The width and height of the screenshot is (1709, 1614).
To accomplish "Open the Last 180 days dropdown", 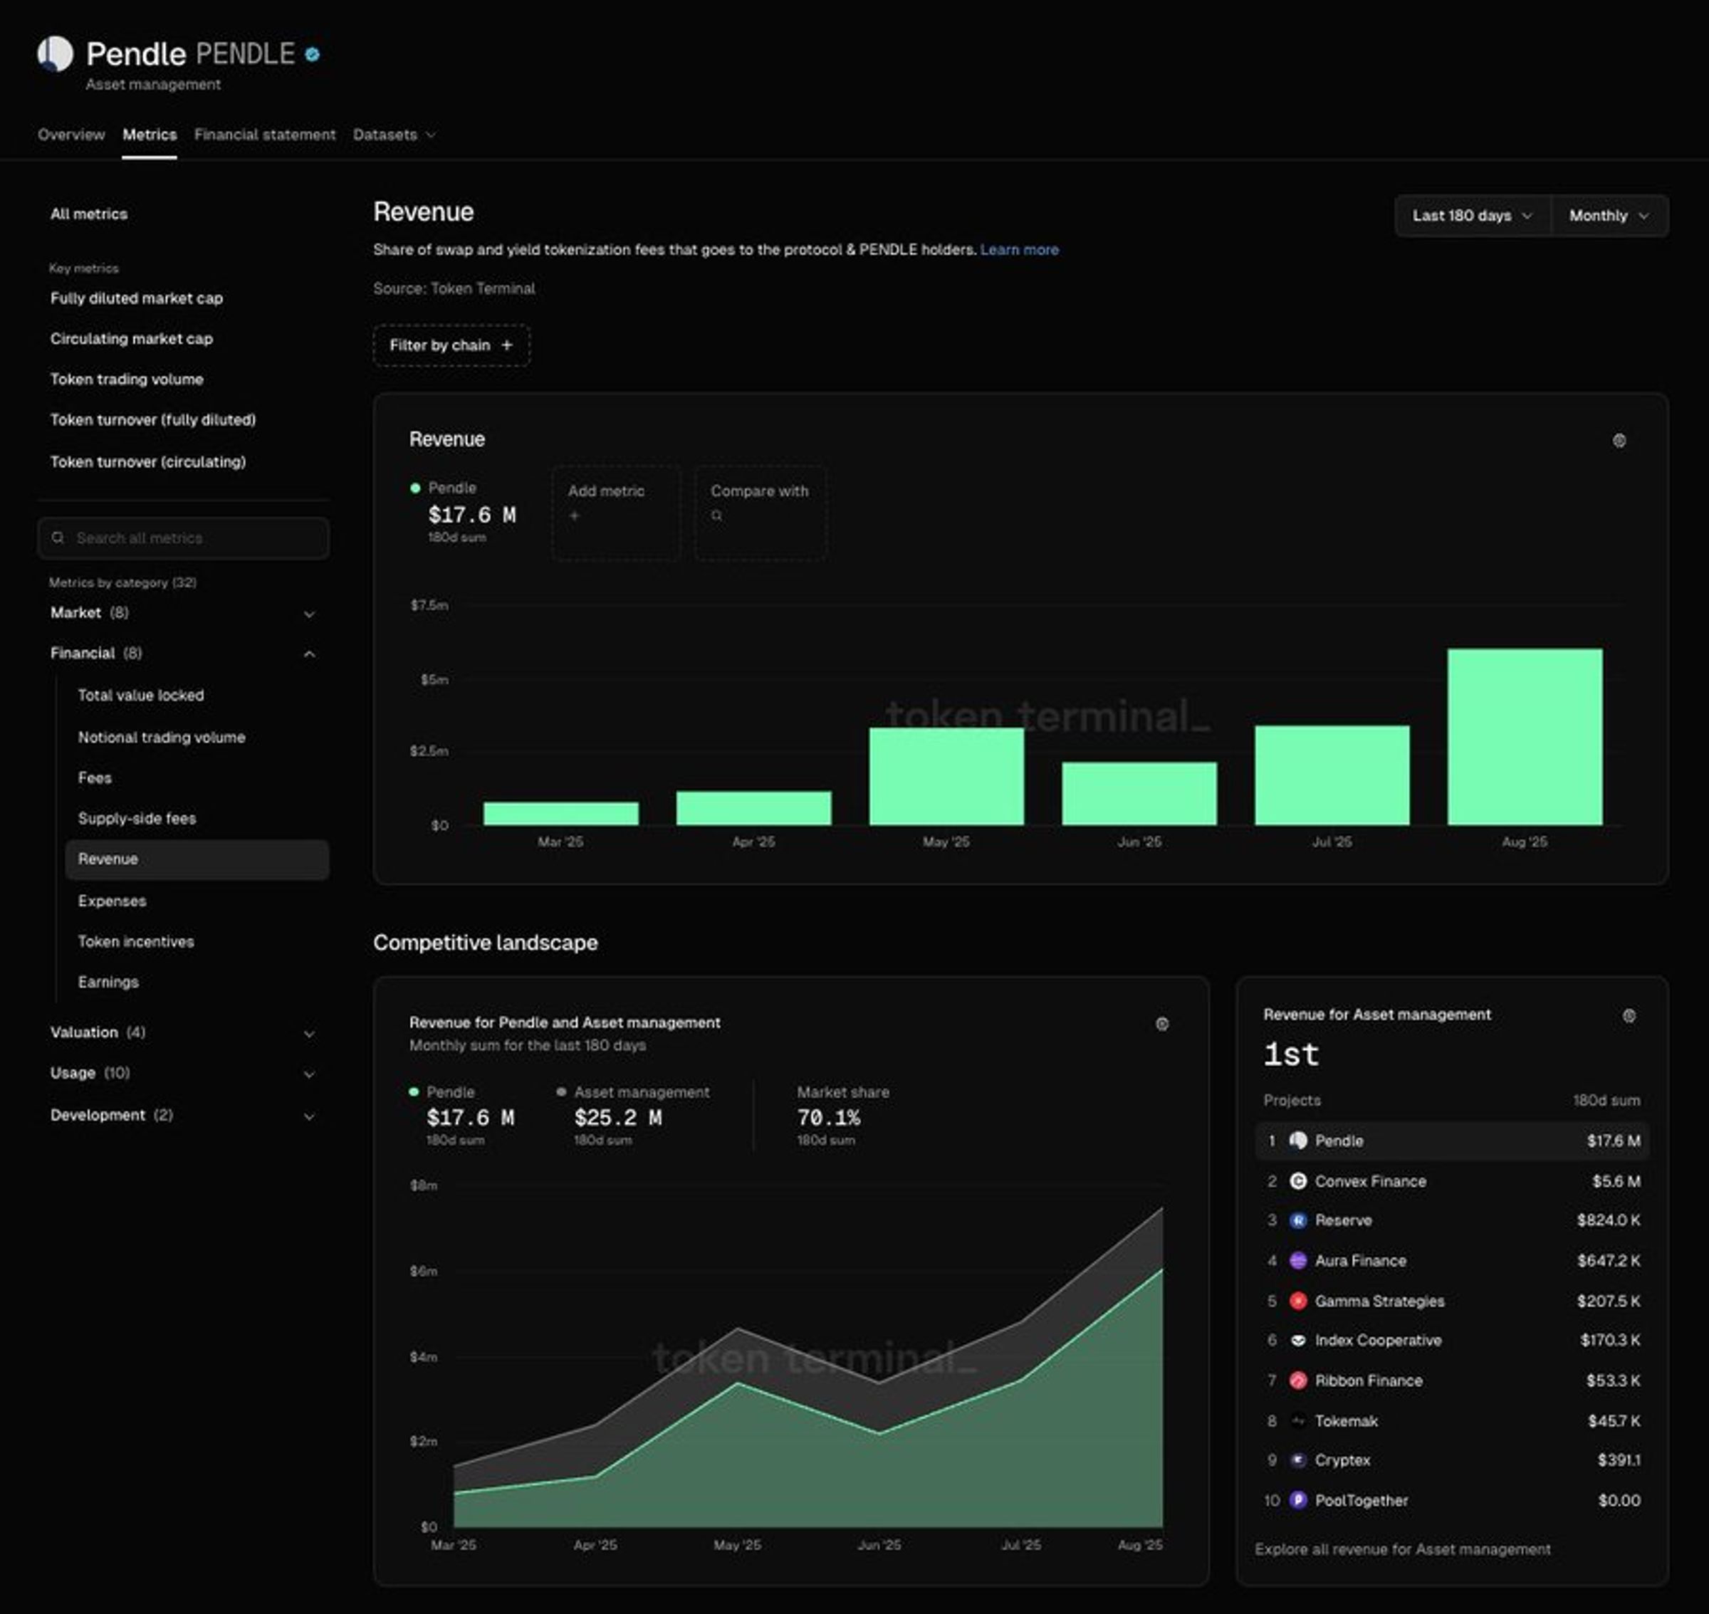I will pos(1473,216).
